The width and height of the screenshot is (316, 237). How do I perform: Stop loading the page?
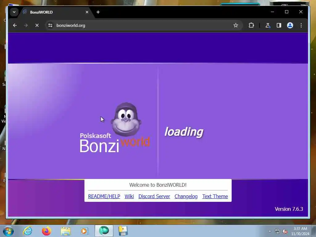[x=37, y=25]
